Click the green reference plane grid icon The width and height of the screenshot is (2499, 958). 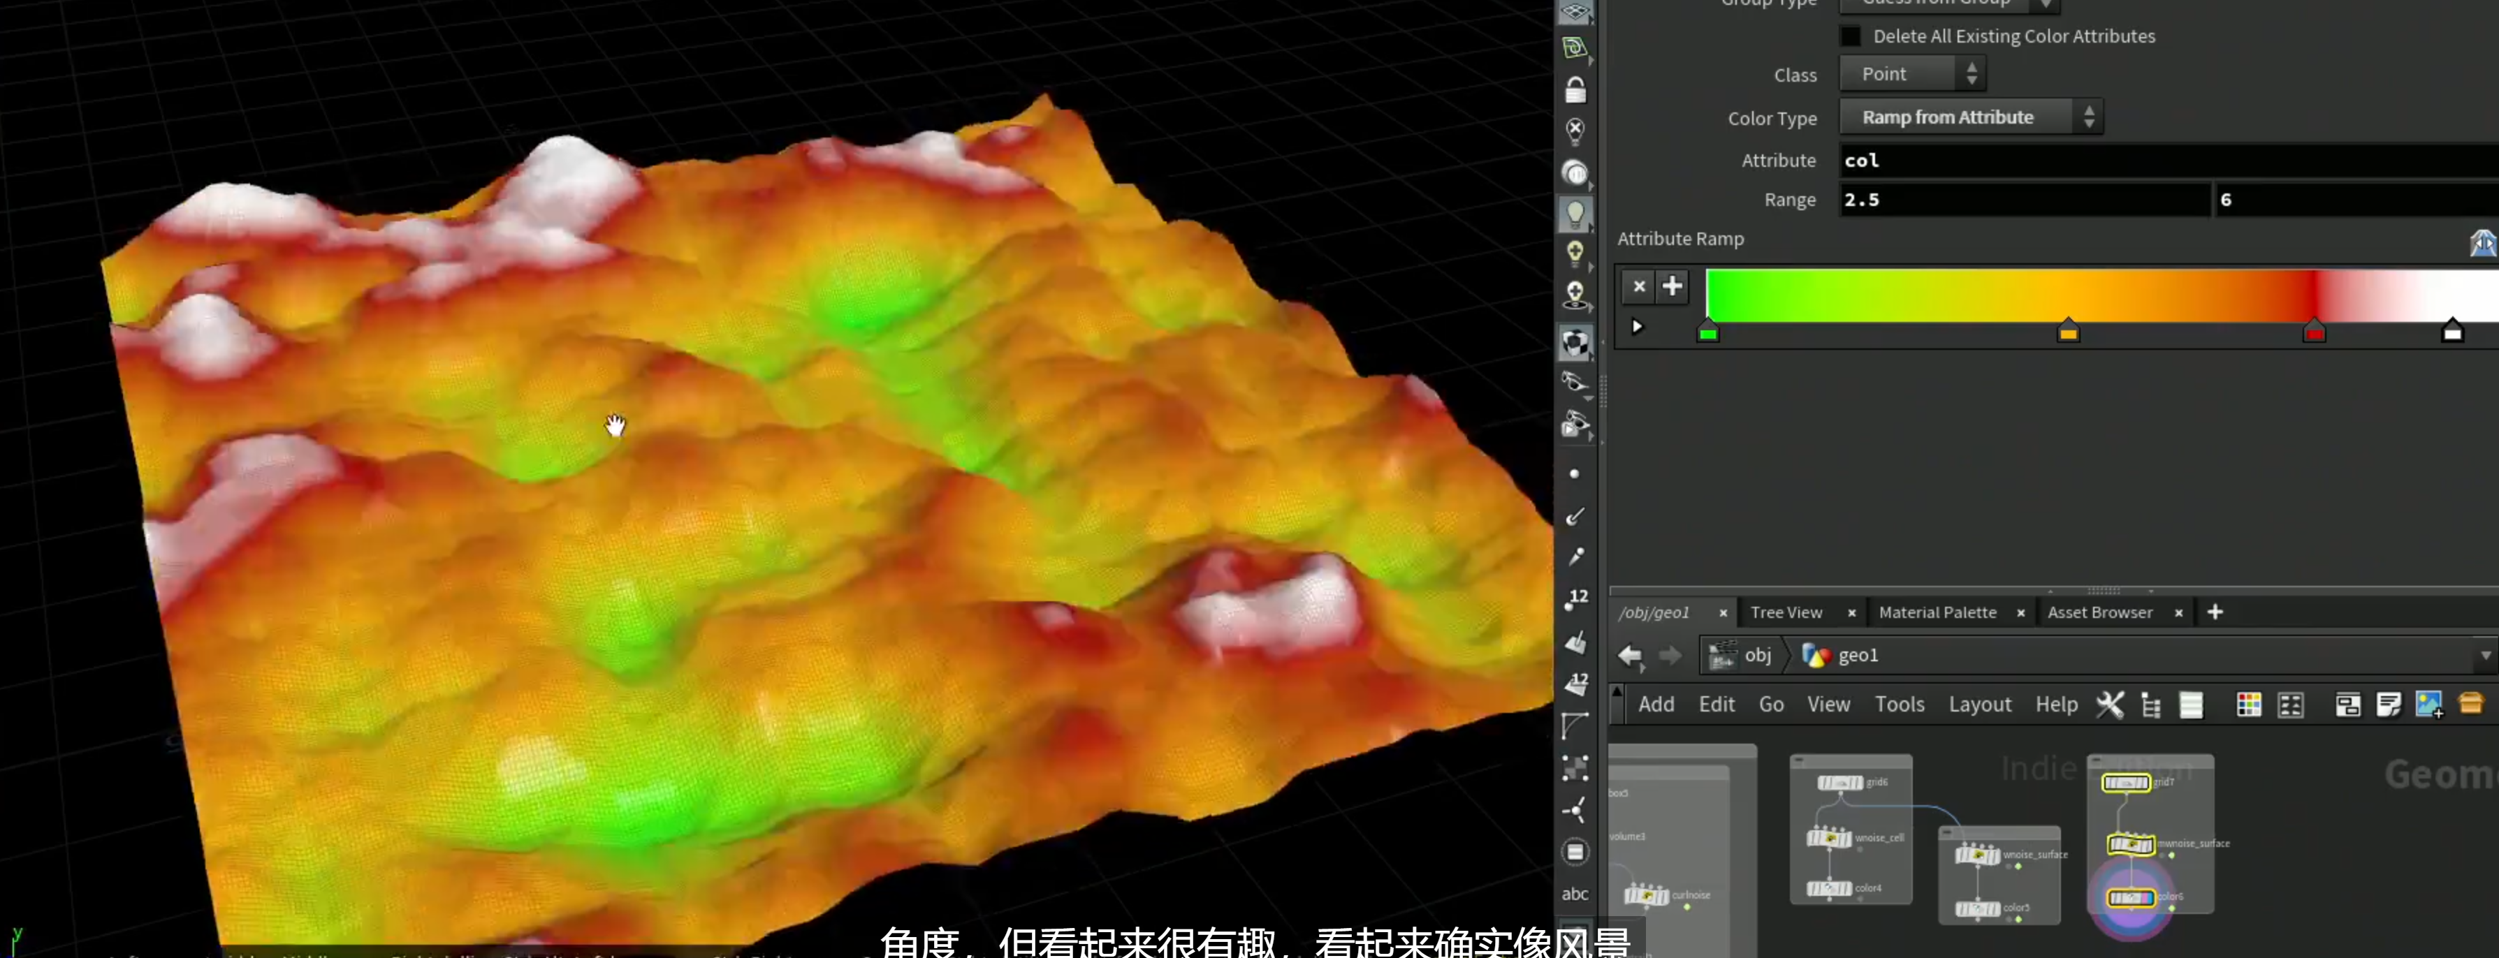[1575, 47]
